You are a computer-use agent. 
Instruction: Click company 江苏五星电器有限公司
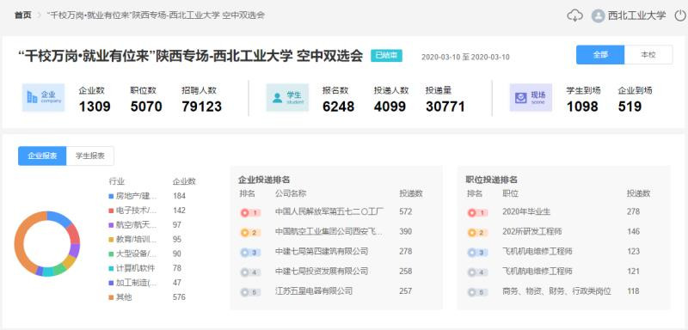tap(314, 291)
